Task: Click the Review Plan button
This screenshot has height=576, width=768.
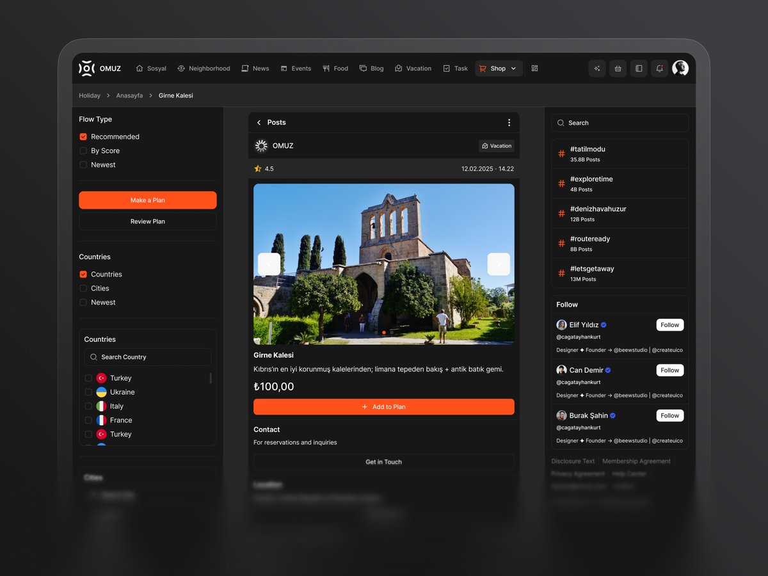Action: coord(148,221)
